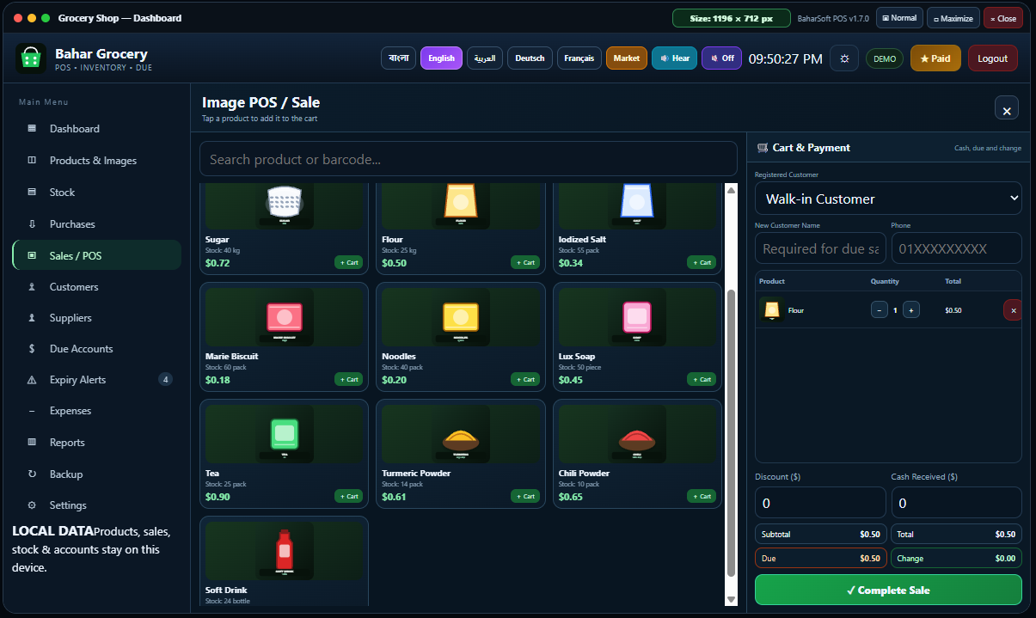
Task: Click the Customers sidebar icon
Action: 32,287
